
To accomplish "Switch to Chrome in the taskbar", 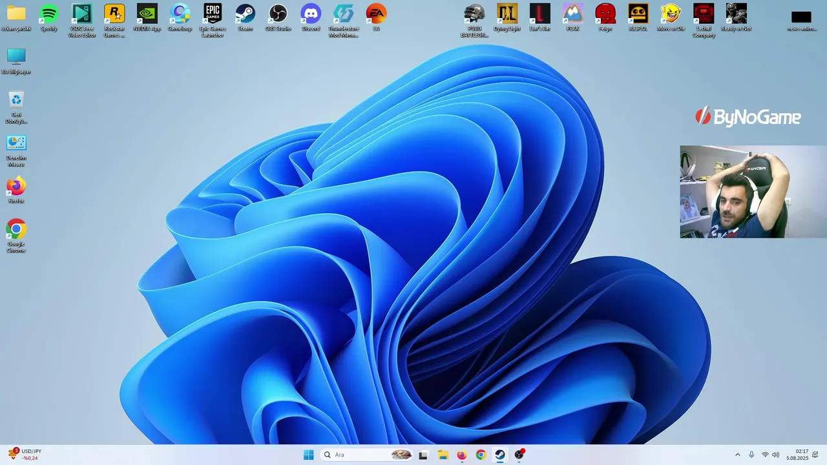I will point(481,455).
